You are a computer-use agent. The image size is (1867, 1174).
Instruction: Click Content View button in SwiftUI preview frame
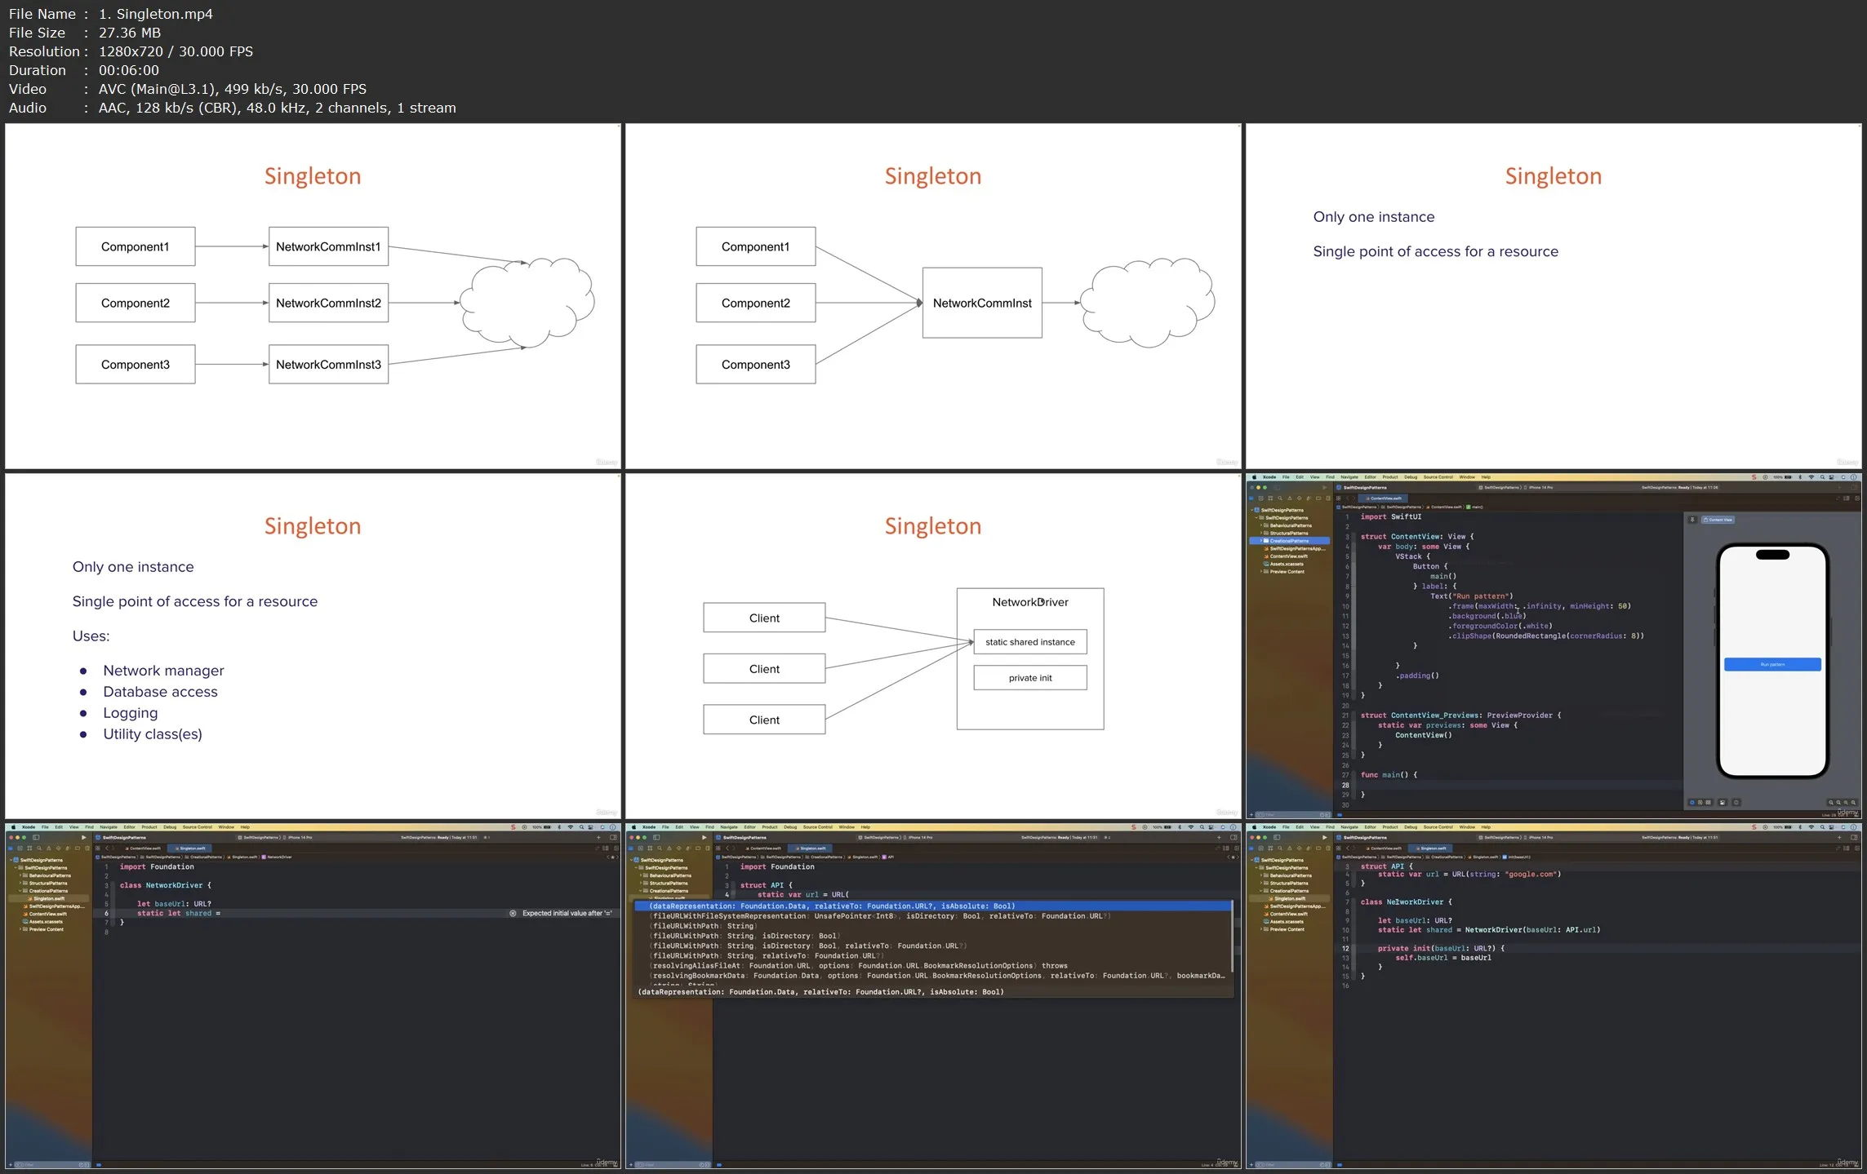pyautogui.click(x=1718, y=520)
